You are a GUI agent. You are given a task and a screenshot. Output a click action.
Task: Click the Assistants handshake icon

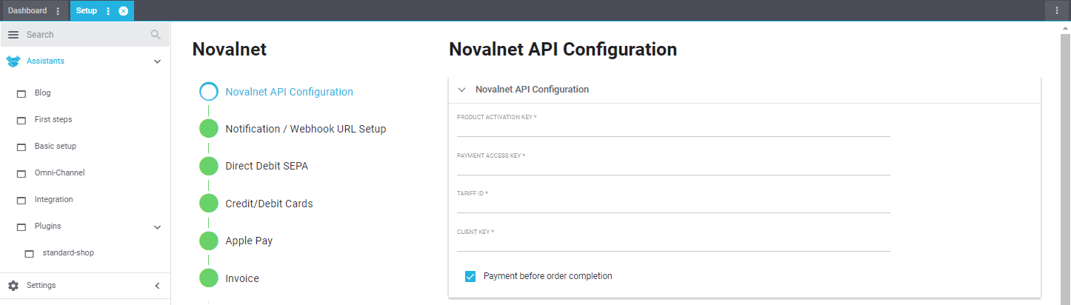(13, 61)
